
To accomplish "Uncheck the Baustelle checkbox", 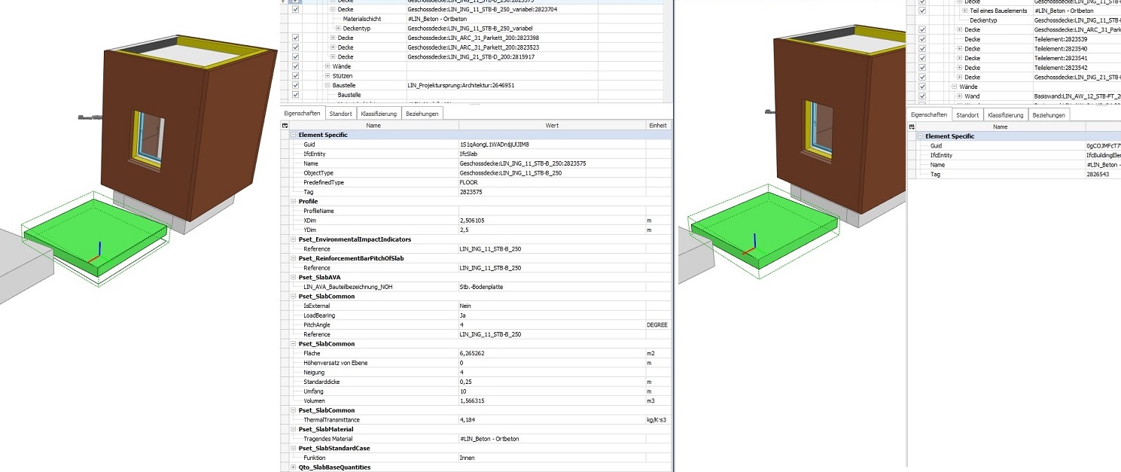I will pos(295,85).
